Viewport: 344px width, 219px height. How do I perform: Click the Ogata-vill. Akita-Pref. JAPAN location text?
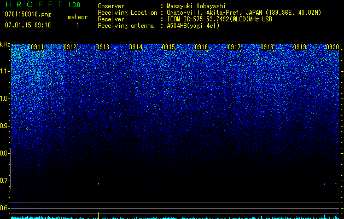244,13
